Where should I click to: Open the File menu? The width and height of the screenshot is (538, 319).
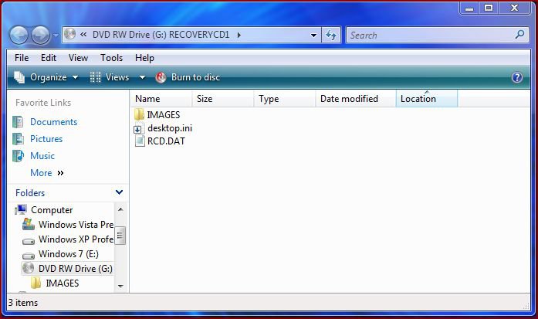click(x=22, y=58)
